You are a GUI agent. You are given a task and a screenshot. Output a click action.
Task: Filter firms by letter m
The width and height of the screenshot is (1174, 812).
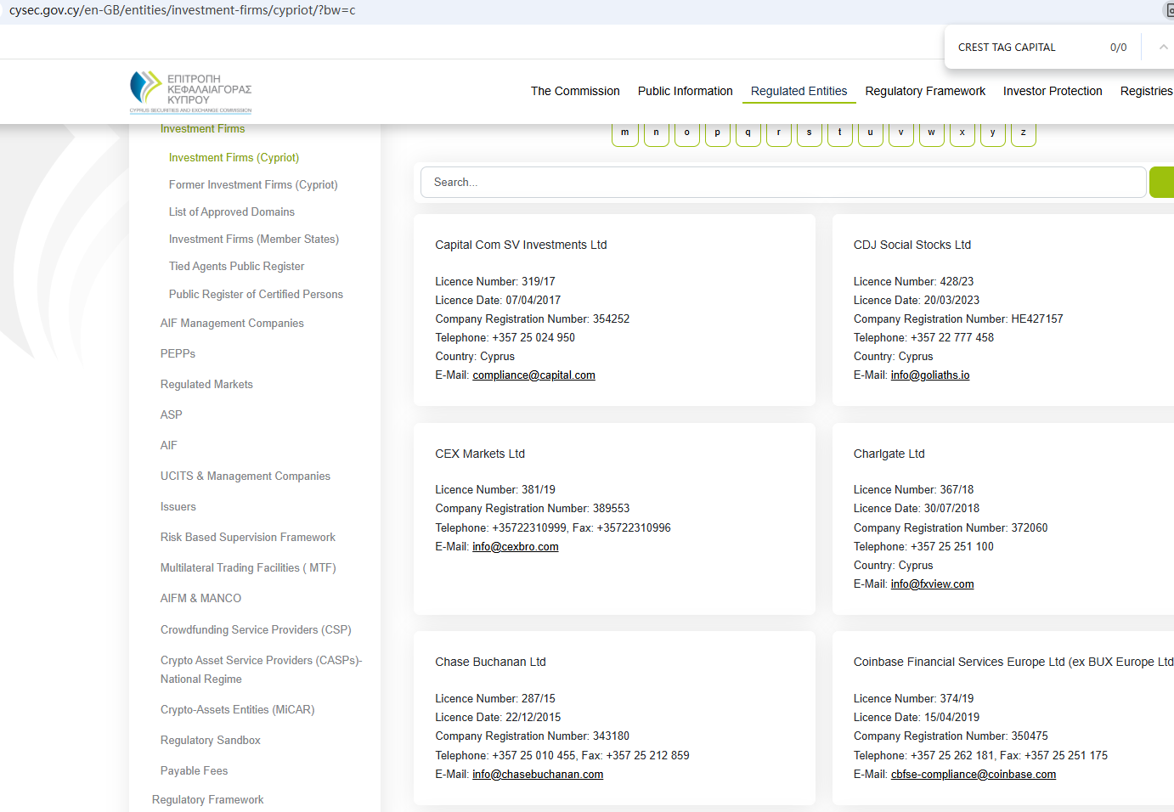pos(625,133)
